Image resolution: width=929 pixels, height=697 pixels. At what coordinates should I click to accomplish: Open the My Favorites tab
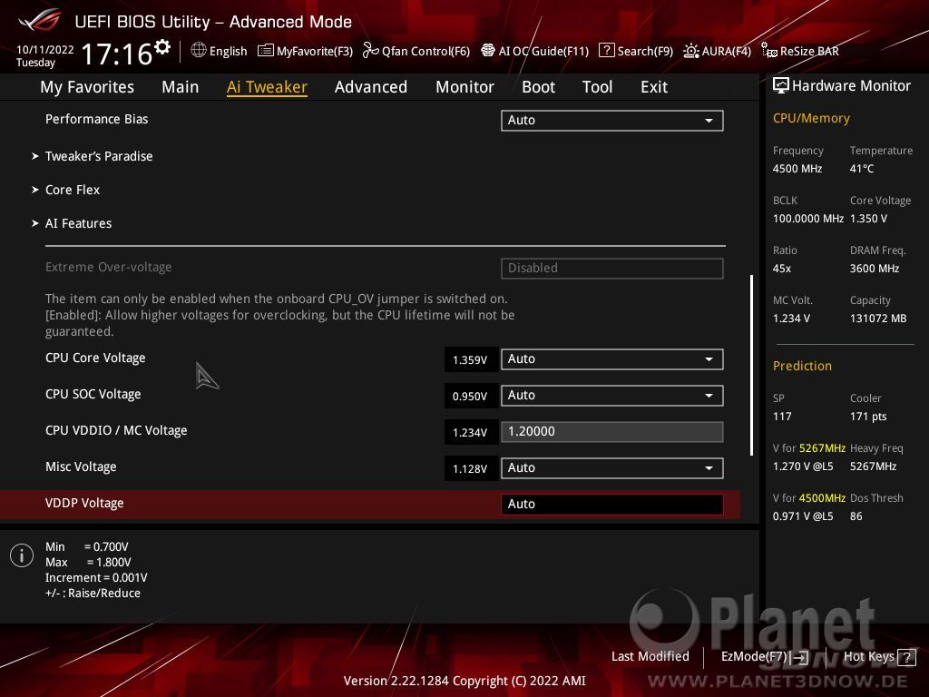pyautogui.click(x=87, y=87)
